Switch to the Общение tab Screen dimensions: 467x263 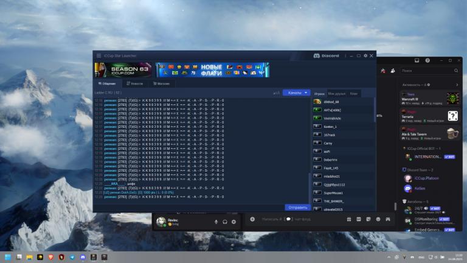point(107,84)
